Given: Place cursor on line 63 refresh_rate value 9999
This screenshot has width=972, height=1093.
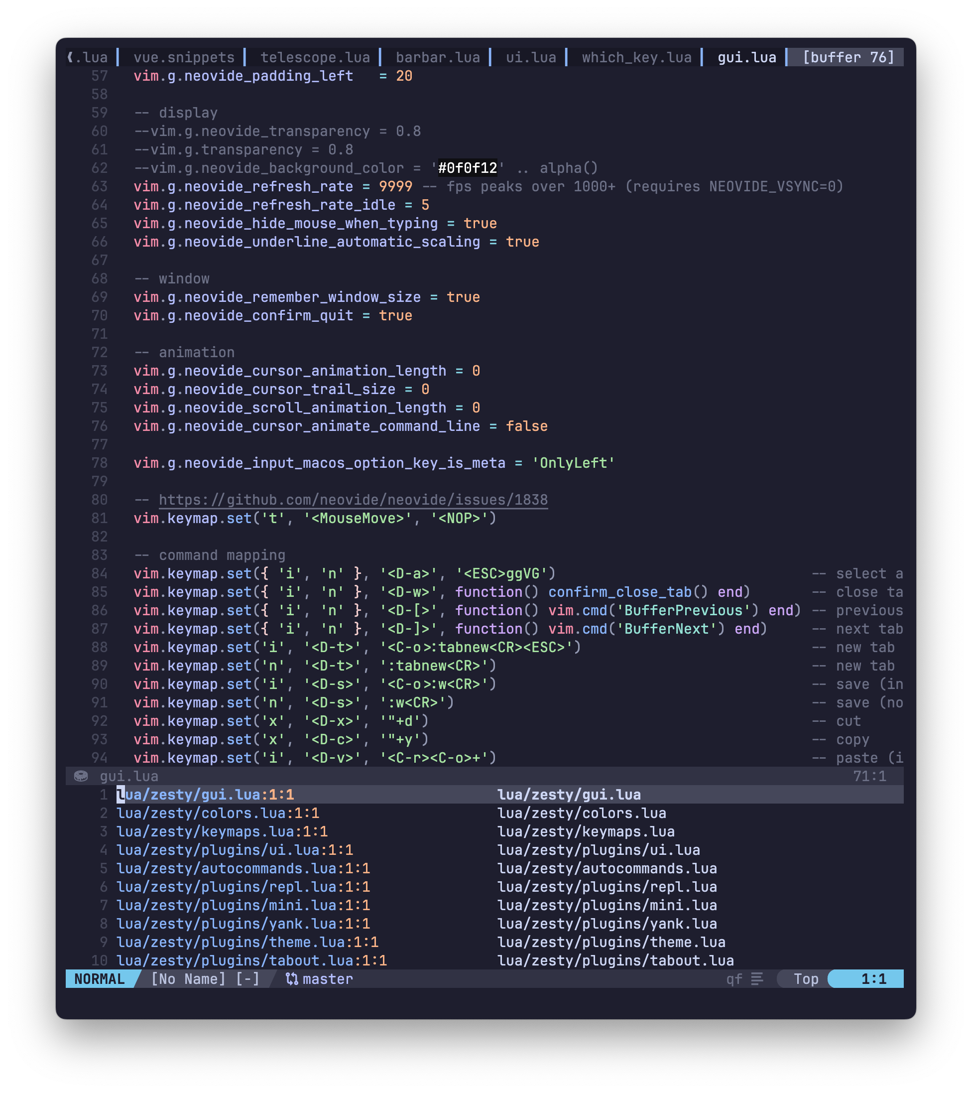Looking at the screenshot, I should click(x=395, y=187).
